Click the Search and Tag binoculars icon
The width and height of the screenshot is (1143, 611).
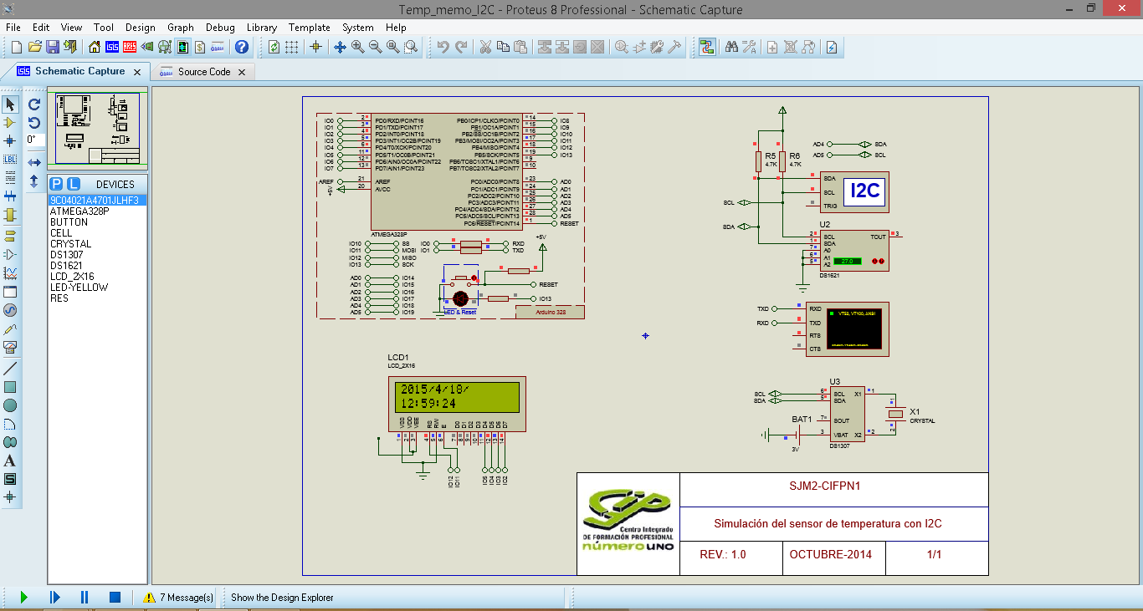[x=731, y=47]
